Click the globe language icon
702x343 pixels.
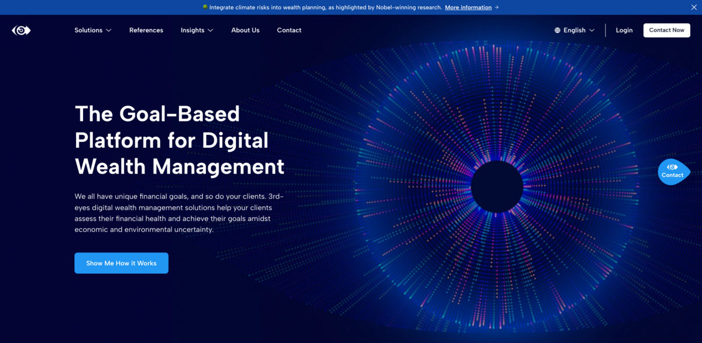pyautogui.click(x=557, y=30)
